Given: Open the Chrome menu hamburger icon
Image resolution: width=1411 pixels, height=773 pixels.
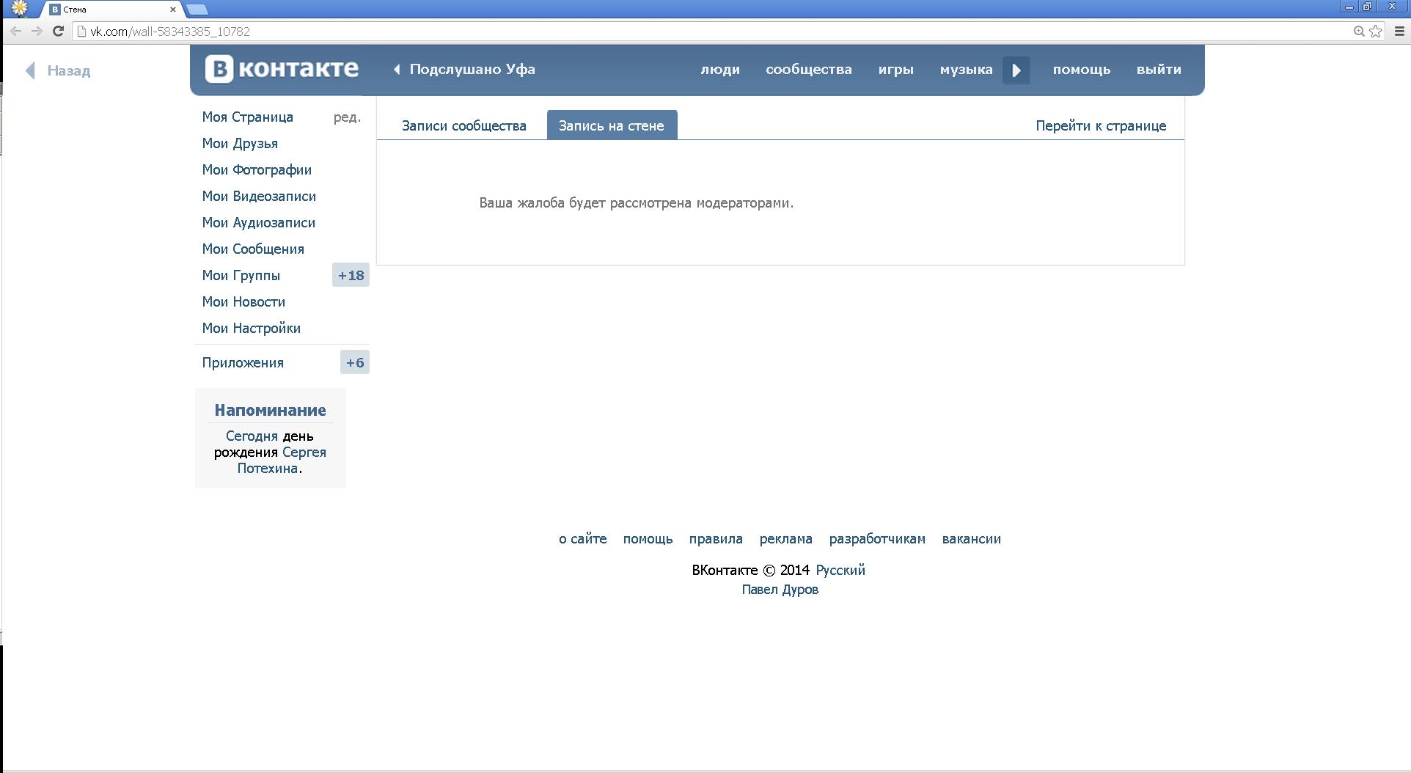Looking at the screenshot, I should click(1399, 32).
